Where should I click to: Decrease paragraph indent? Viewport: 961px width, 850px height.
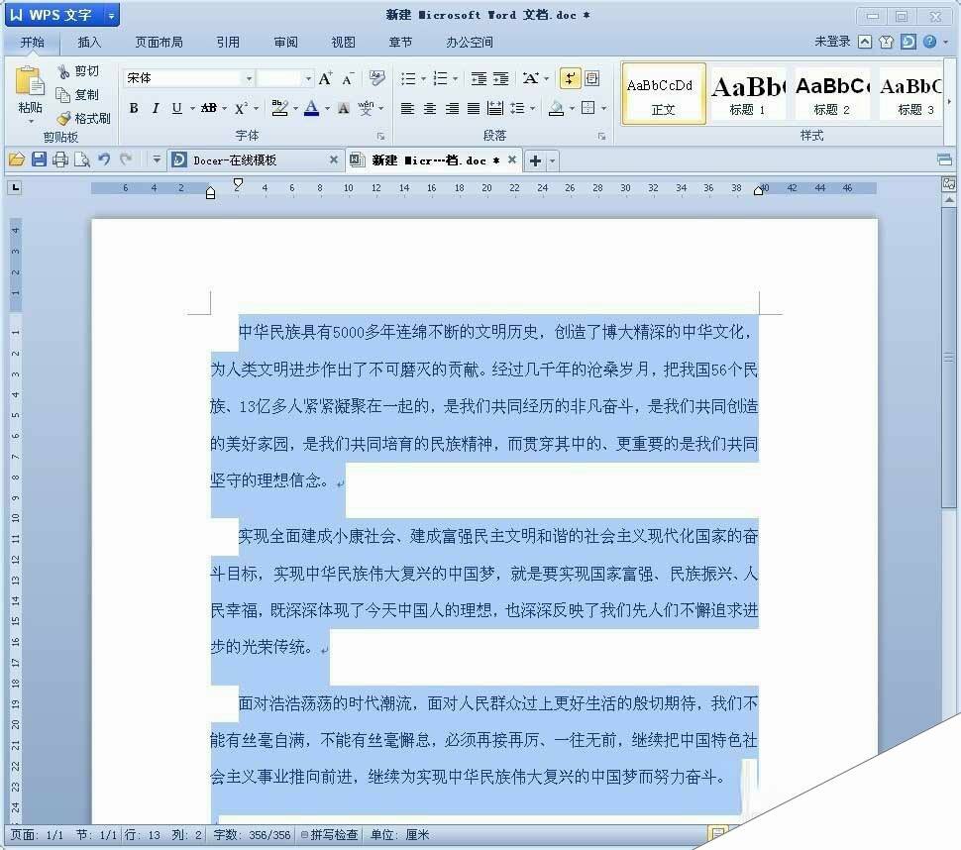pyautogui.click(x=479, y=78)
